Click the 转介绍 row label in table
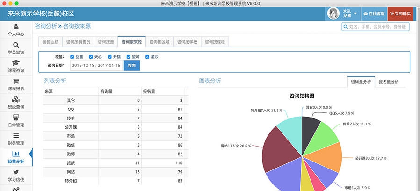Screen dimensions: 420x191 [x=71, y=181]
